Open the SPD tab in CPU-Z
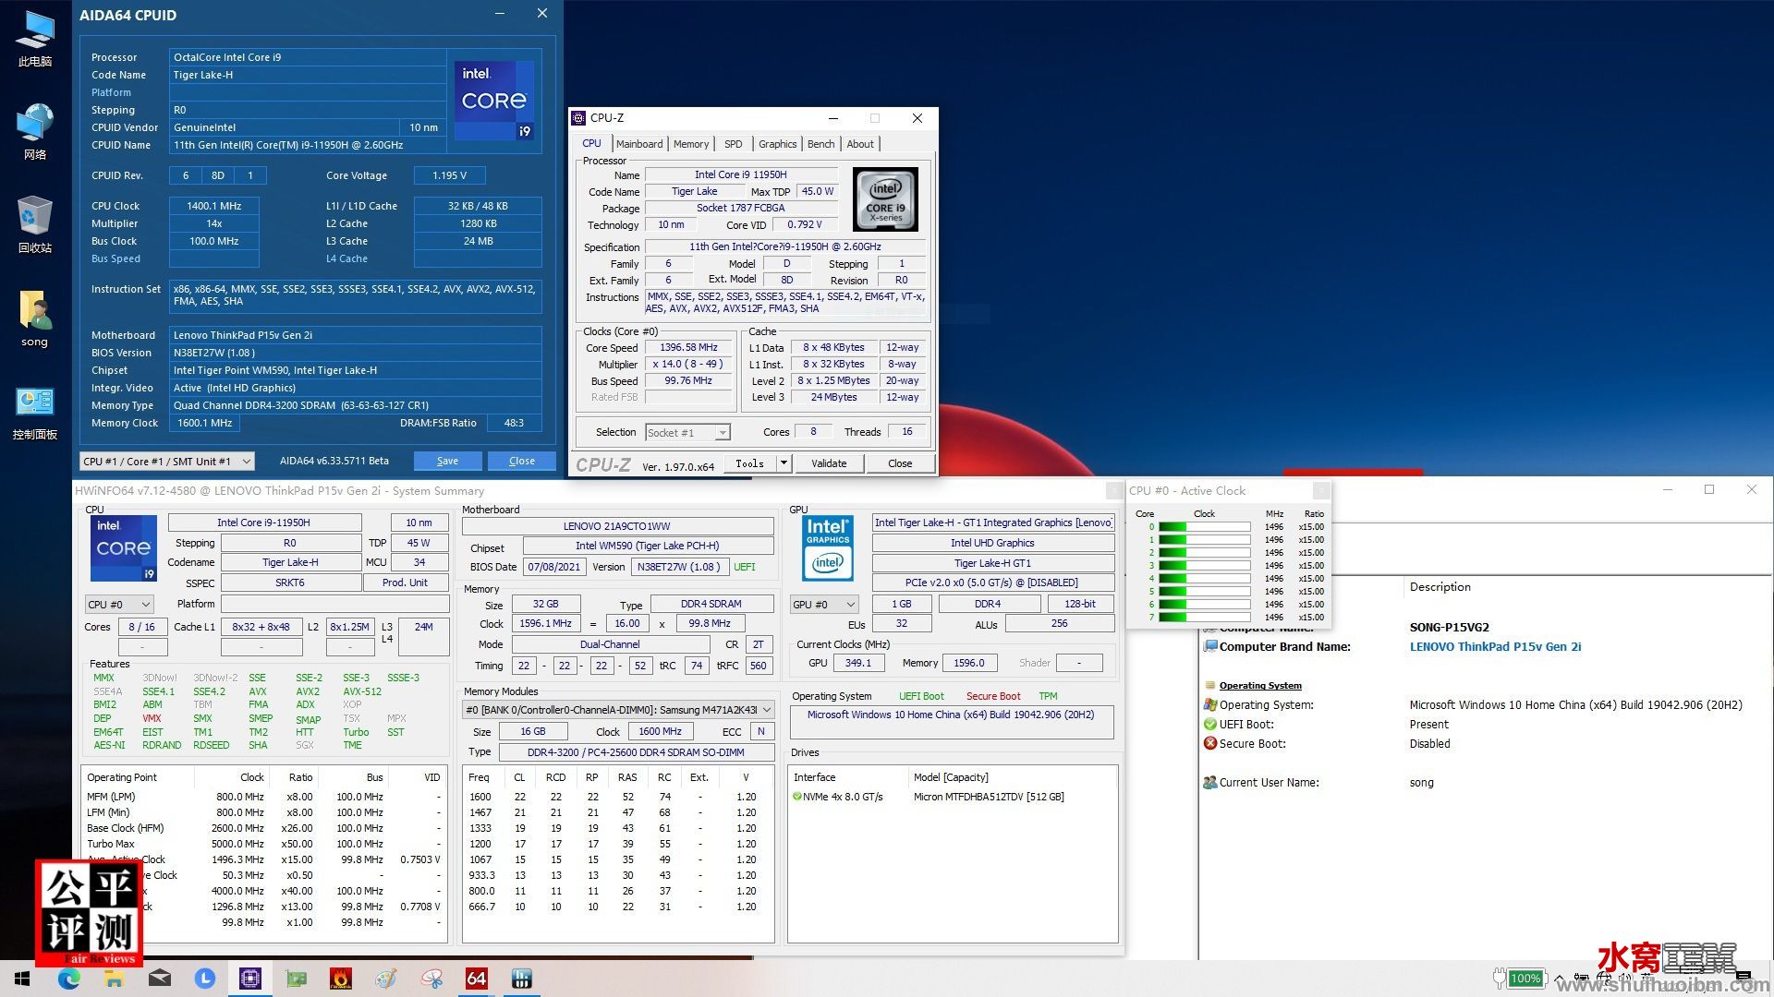This screenshot has height=997, width=1774. click(734, 144)
